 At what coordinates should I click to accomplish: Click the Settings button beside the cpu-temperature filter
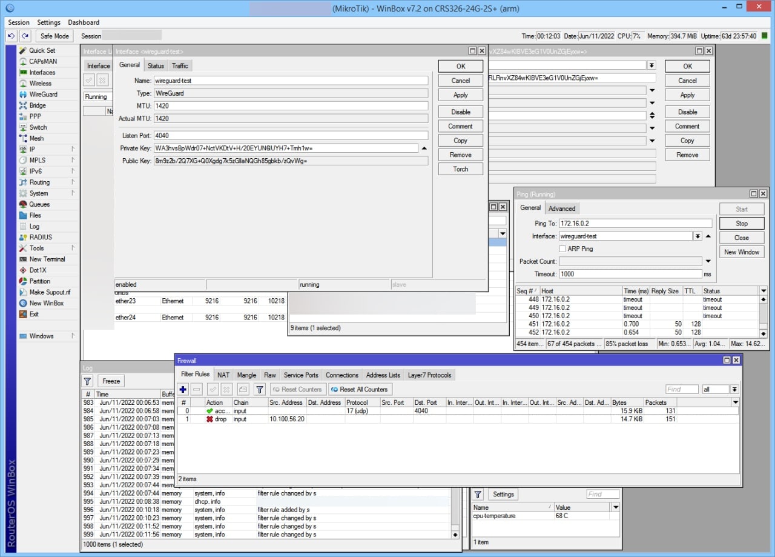pos(503,495)
